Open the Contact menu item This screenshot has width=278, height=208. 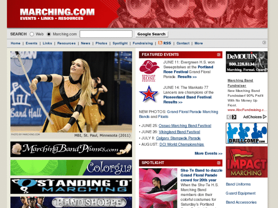pos(183,43)
